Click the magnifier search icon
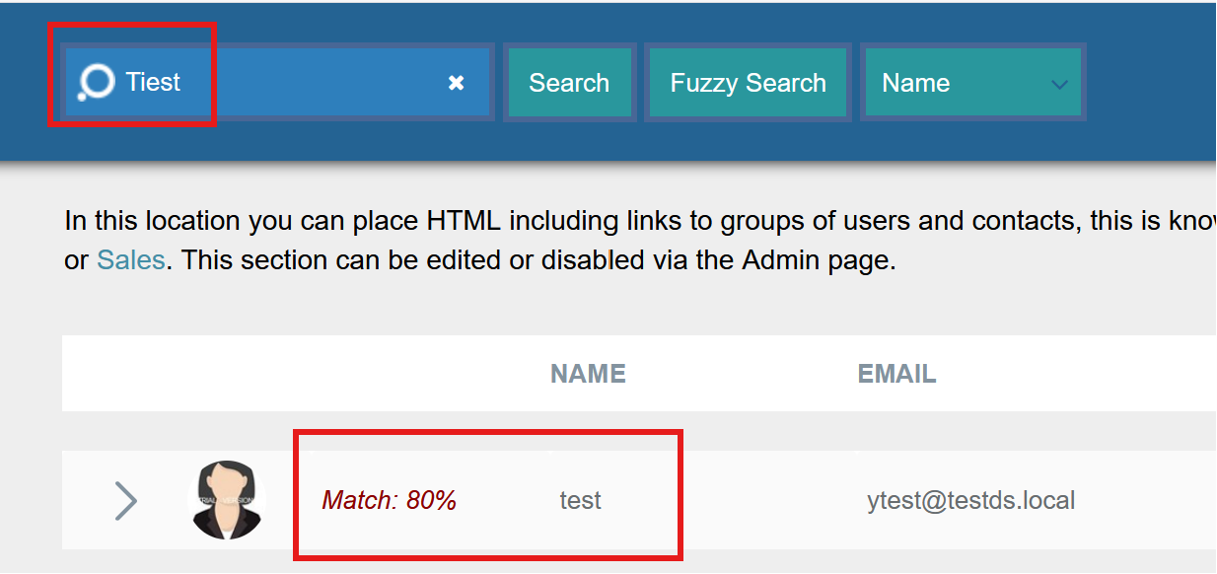Image resolution: width=1217 pixels, height=574 pixels. (x=96, y=83)
